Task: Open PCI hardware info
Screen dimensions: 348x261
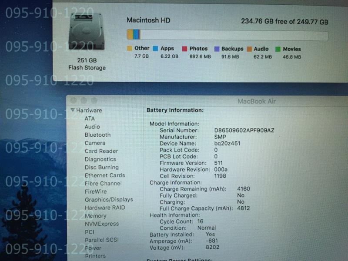Action: coord(90,232)
